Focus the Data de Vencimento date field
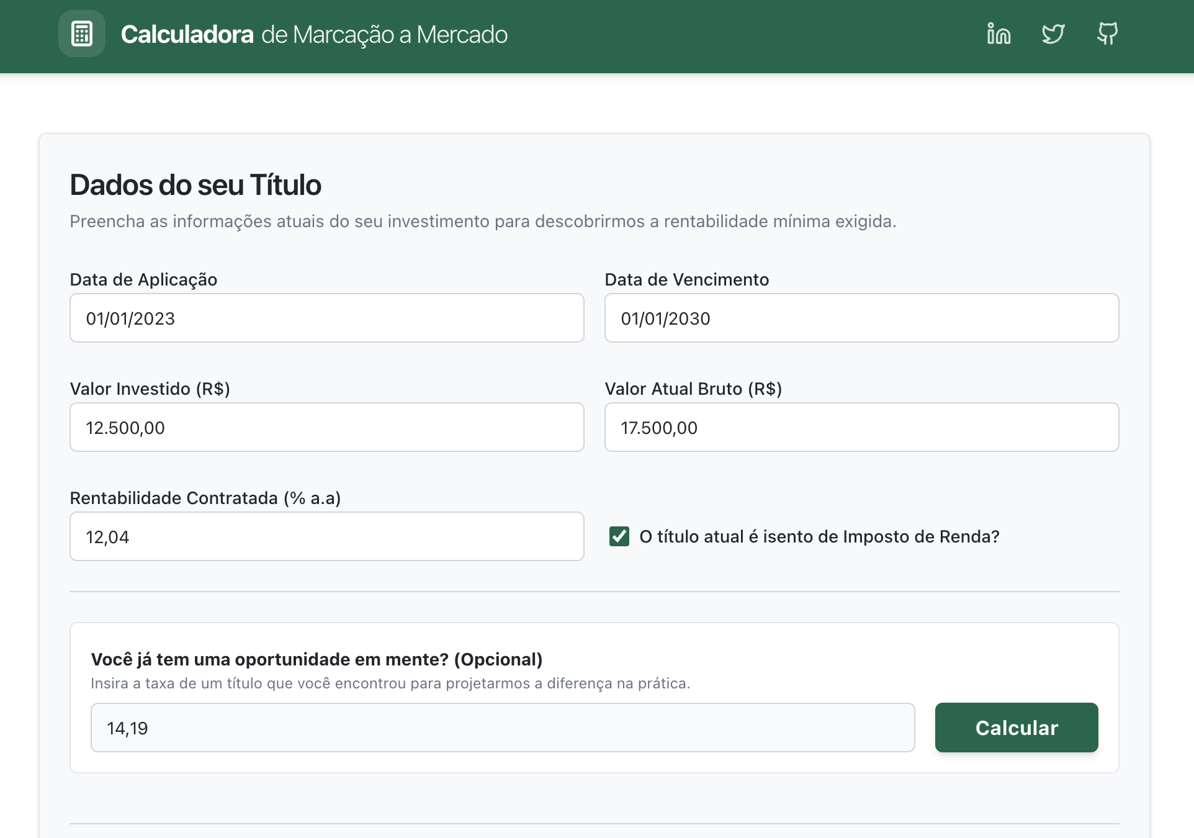Viewport: 1194px width, 838px height. click(861, 318)
